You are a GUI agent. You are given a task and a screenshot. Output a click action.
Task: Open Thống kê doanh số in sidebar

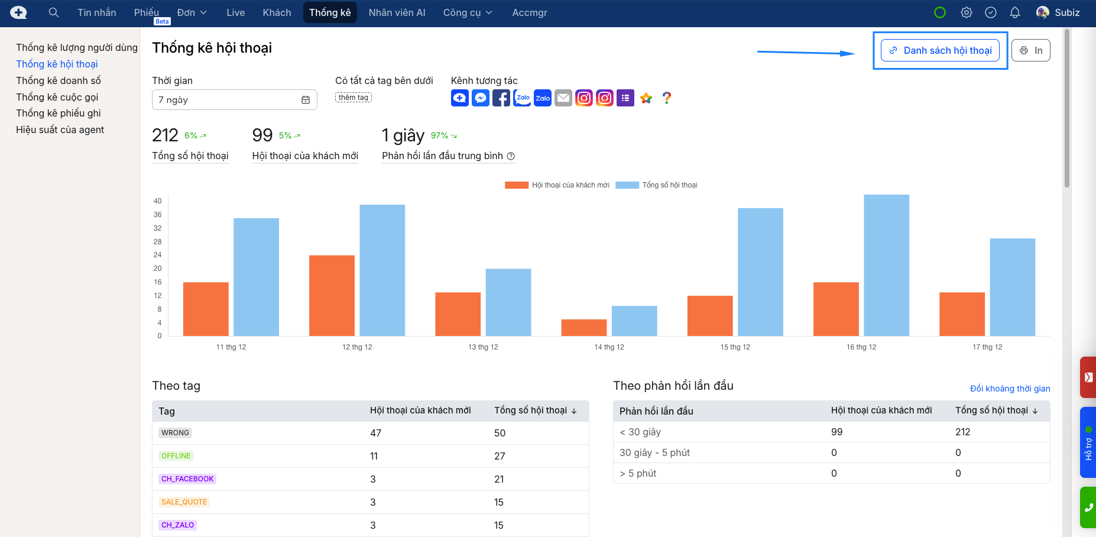[59, 80]
